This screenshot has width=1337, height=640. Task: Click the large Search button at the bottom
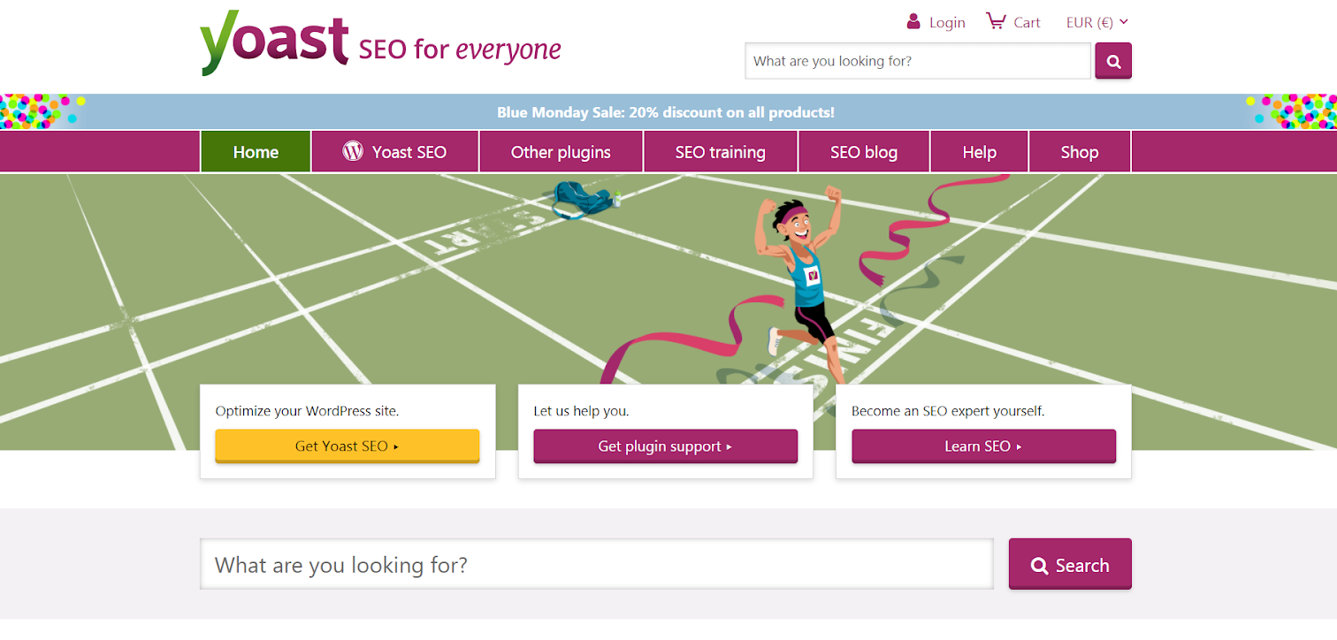click(x=1069, y=565)
